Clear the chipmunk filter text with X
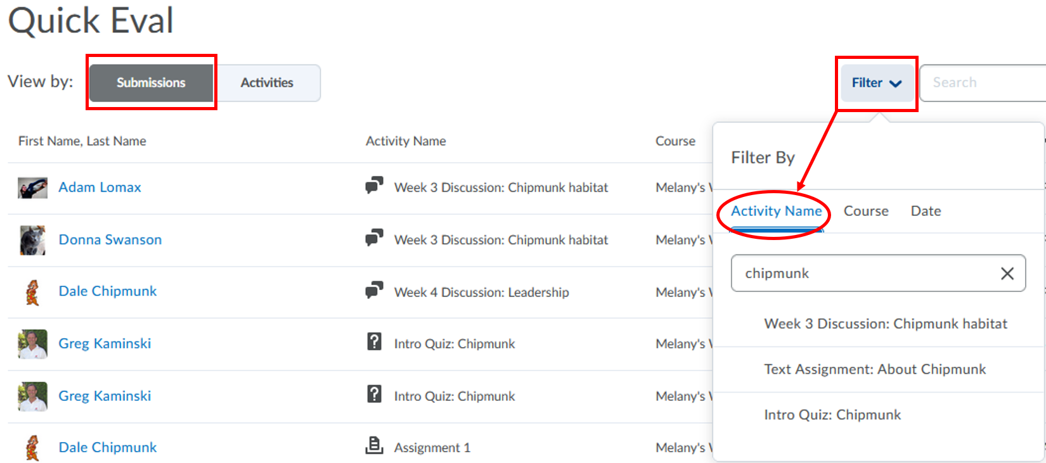Viewport: 1046px width, 463px height. (x=1007, y=274)
